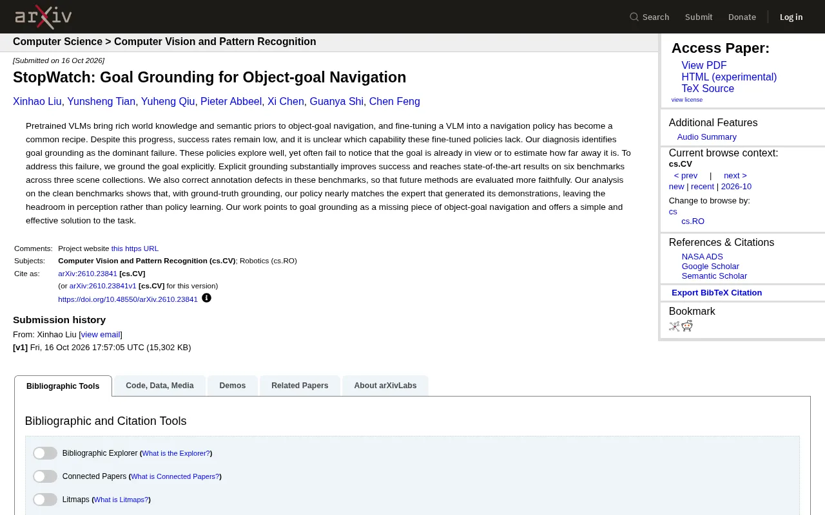Image resolution: width=825 pixels, height=515 pixels.
Task: Click Log in in header
Action: 791,17
